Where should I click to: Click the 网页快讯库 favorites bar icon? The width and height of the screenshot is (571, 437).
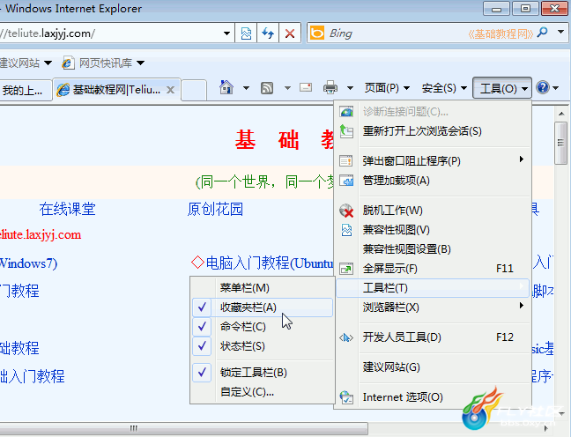coord(68,63)
